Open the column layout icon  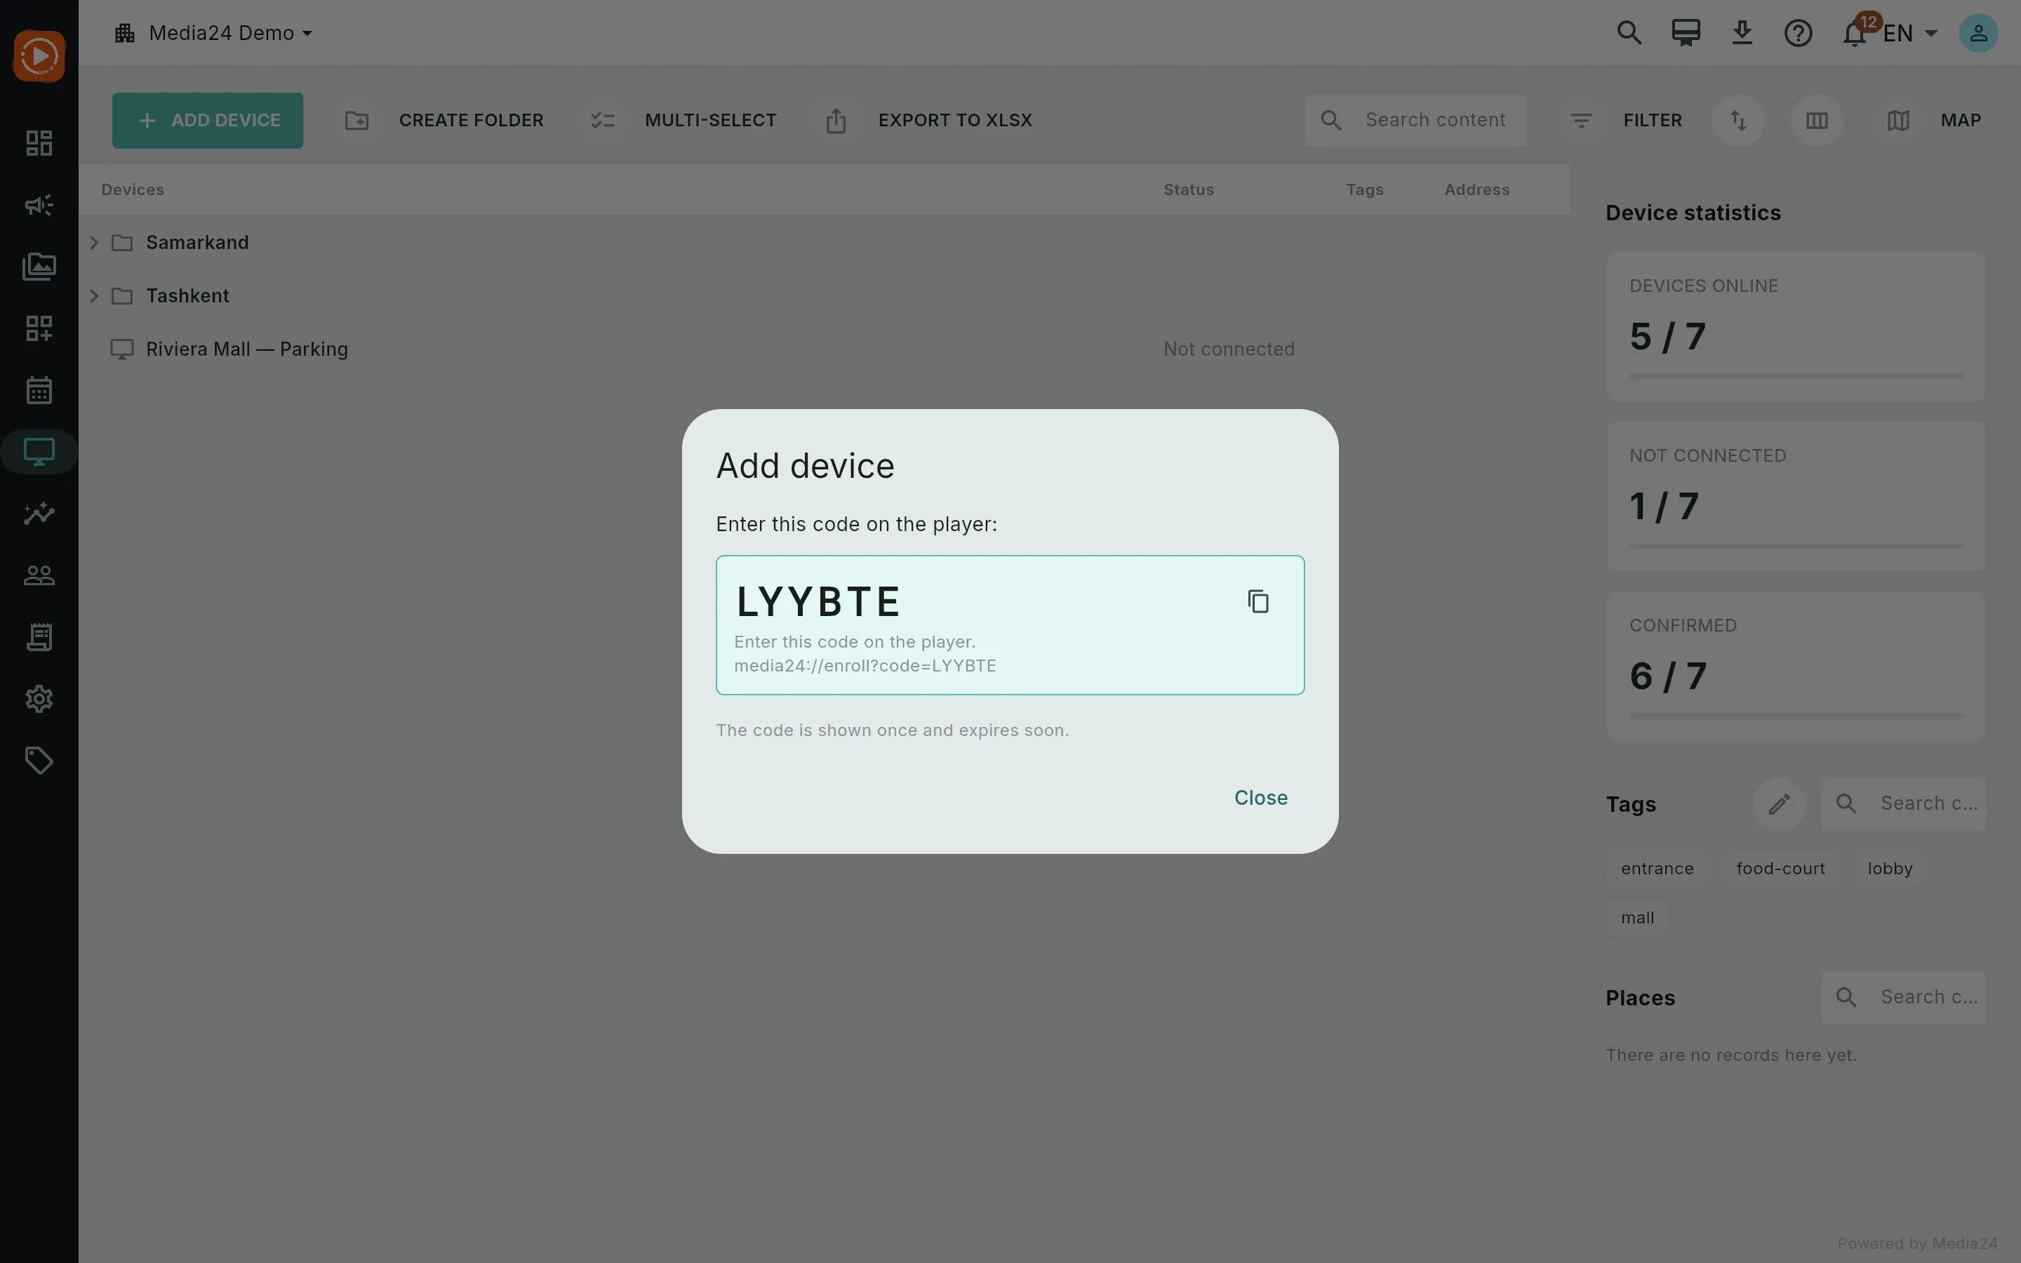[1816, 120]
